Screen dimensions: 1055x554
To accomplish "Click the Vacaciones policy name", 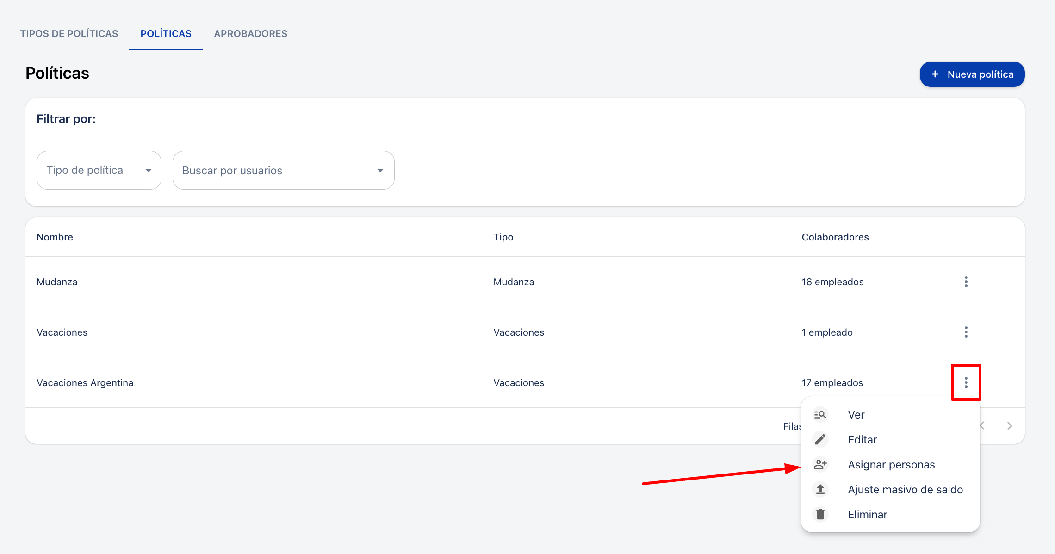I will pyautogui.click(x=62, y=332).
